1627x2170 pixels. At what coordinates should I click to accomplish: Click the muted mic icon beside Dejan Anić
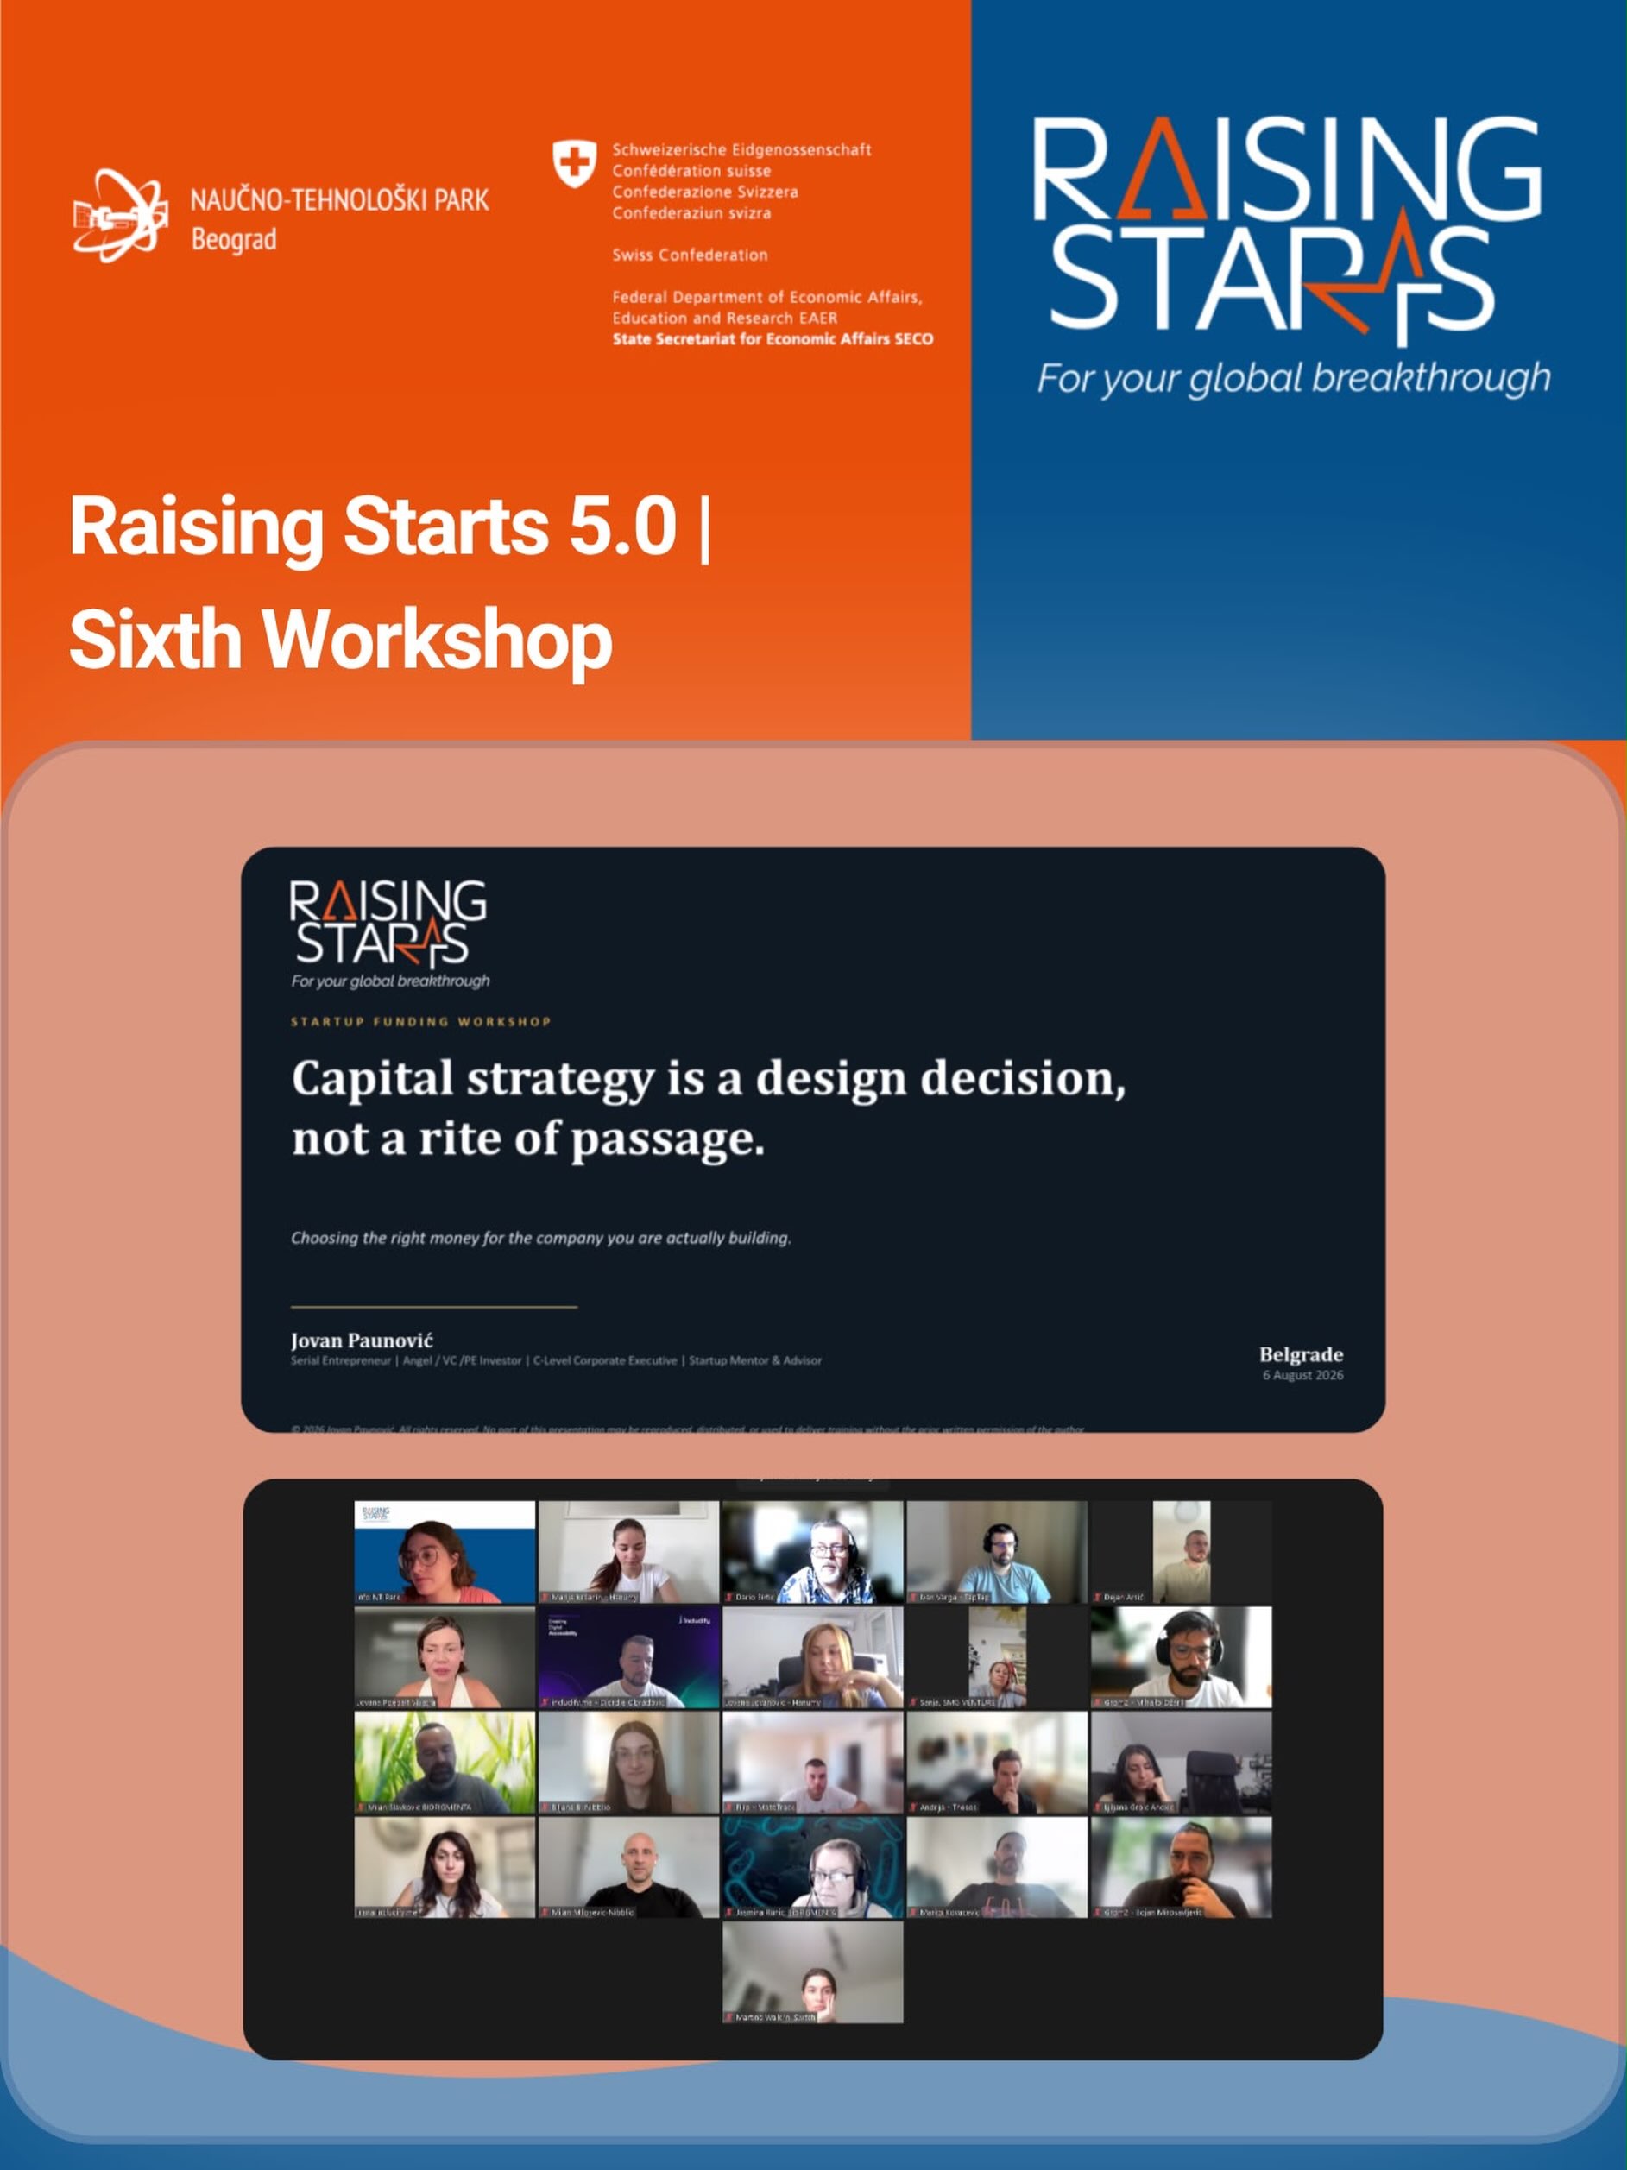pos(1097,1597)
